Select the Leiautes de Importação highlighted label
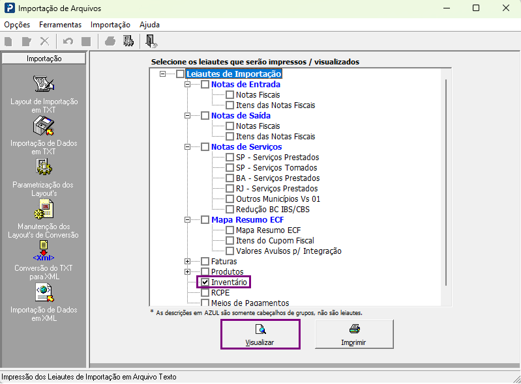 pos(234,74)
